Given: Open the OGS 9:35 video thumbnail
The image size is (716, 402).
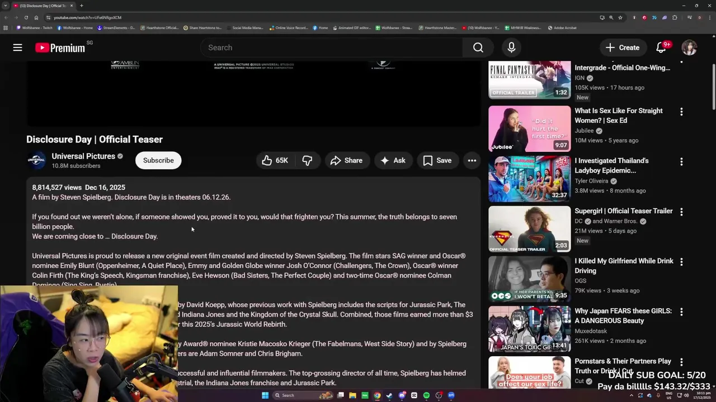Looking at the screenshot, I should coord(529,279).
